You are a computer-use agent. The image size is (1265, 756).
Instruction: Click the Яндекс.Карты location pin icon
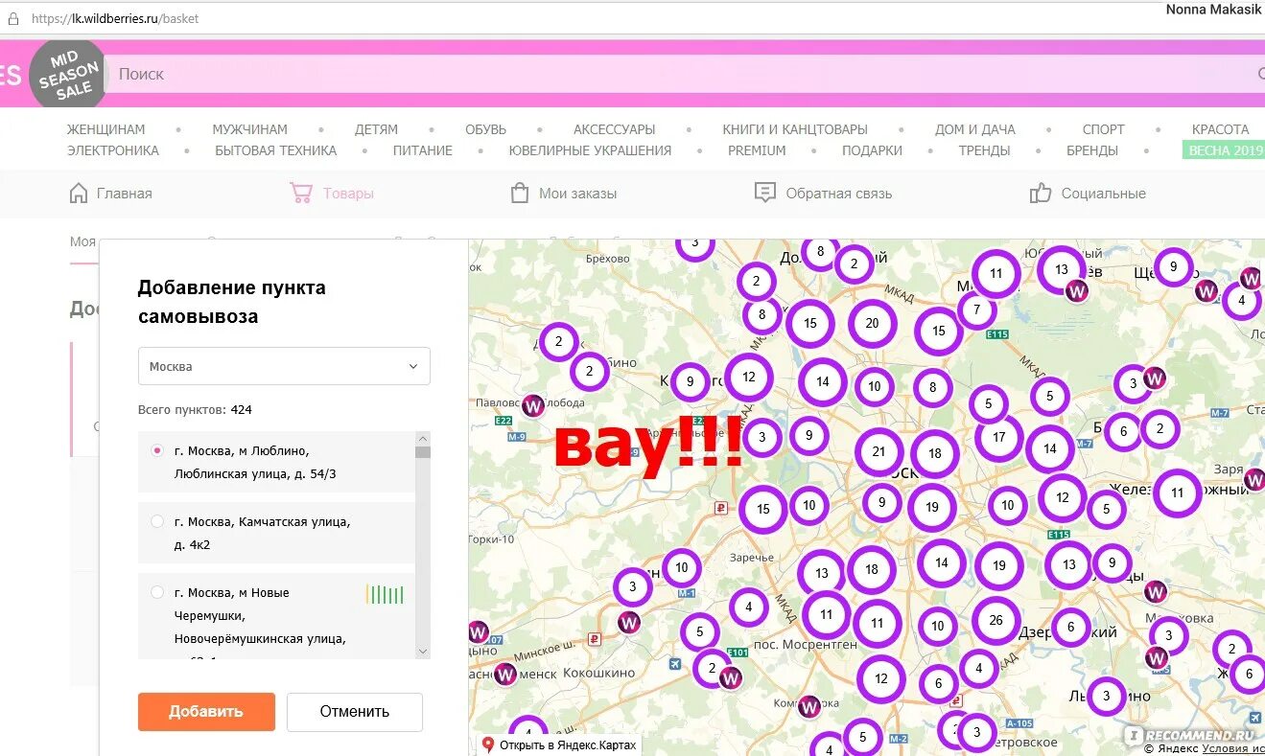[x=487, y=745]
